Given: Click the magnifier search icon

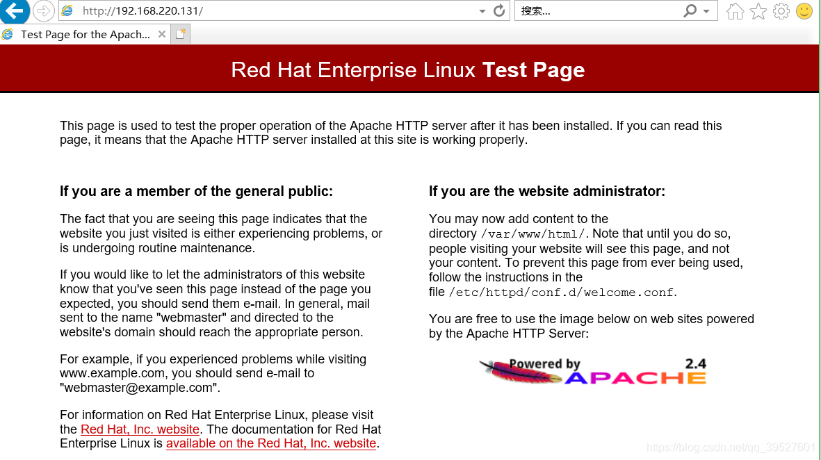Looking at the screenshot, I should coord(690,10).
